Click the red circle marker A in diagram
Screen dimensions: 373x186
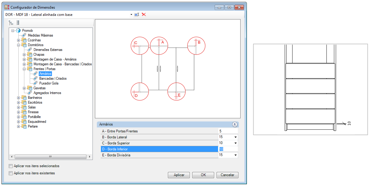[x=159, y=46]
